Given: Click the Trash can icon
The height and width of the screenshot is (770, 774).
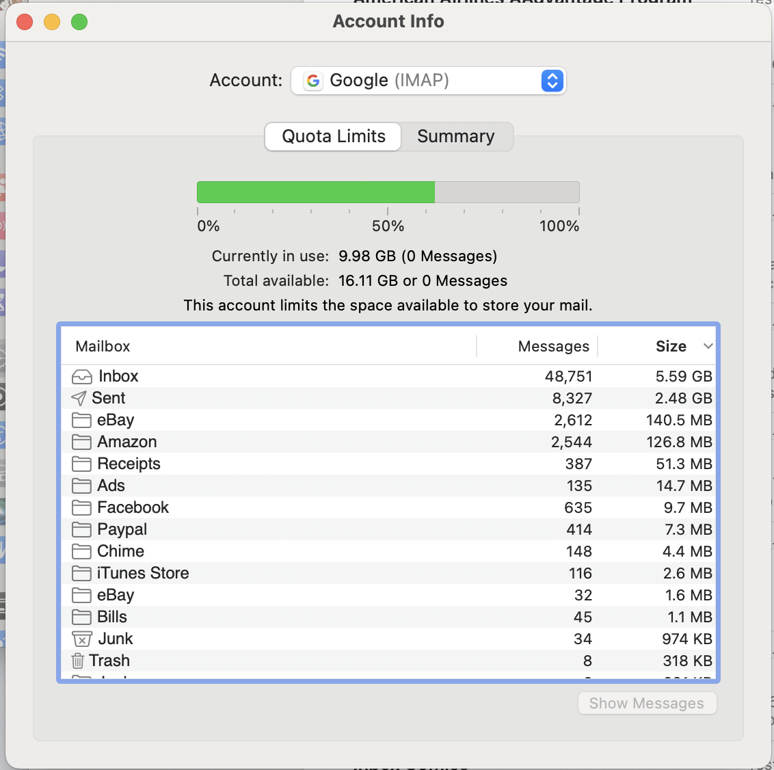Looking at the screenshot, I should pos(77,661).
